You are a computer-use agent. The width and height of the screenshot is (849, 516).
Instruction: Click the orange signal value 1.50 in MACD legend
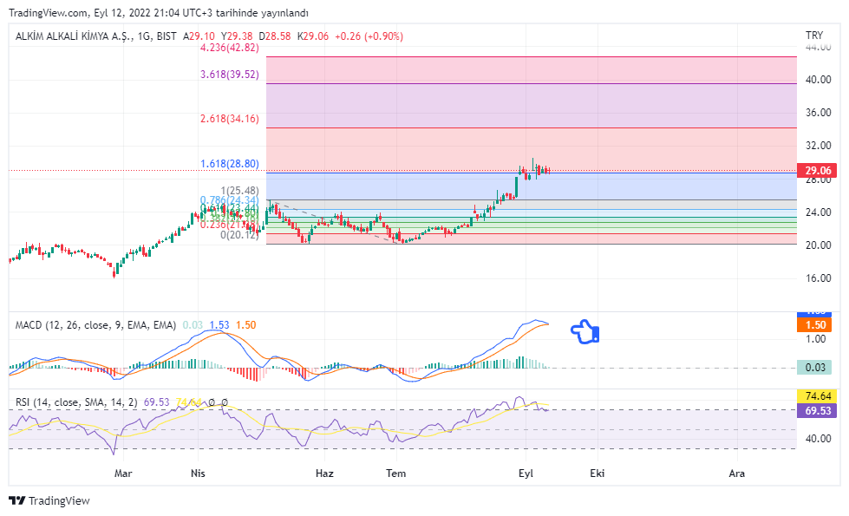[x=245, y=325]
